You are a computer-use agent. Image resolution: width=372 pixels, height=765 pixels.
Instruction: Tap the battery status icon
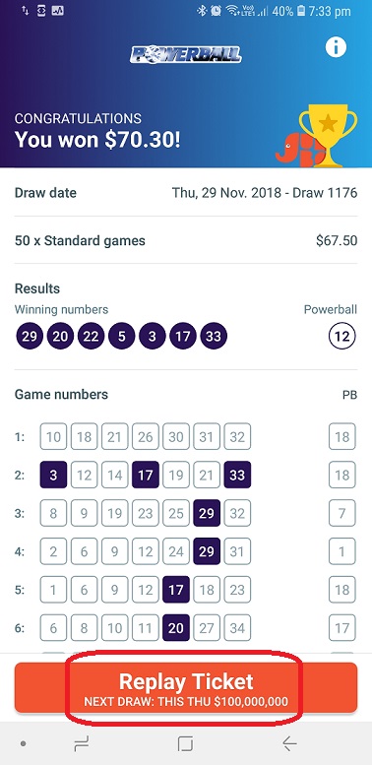[301, 11]
